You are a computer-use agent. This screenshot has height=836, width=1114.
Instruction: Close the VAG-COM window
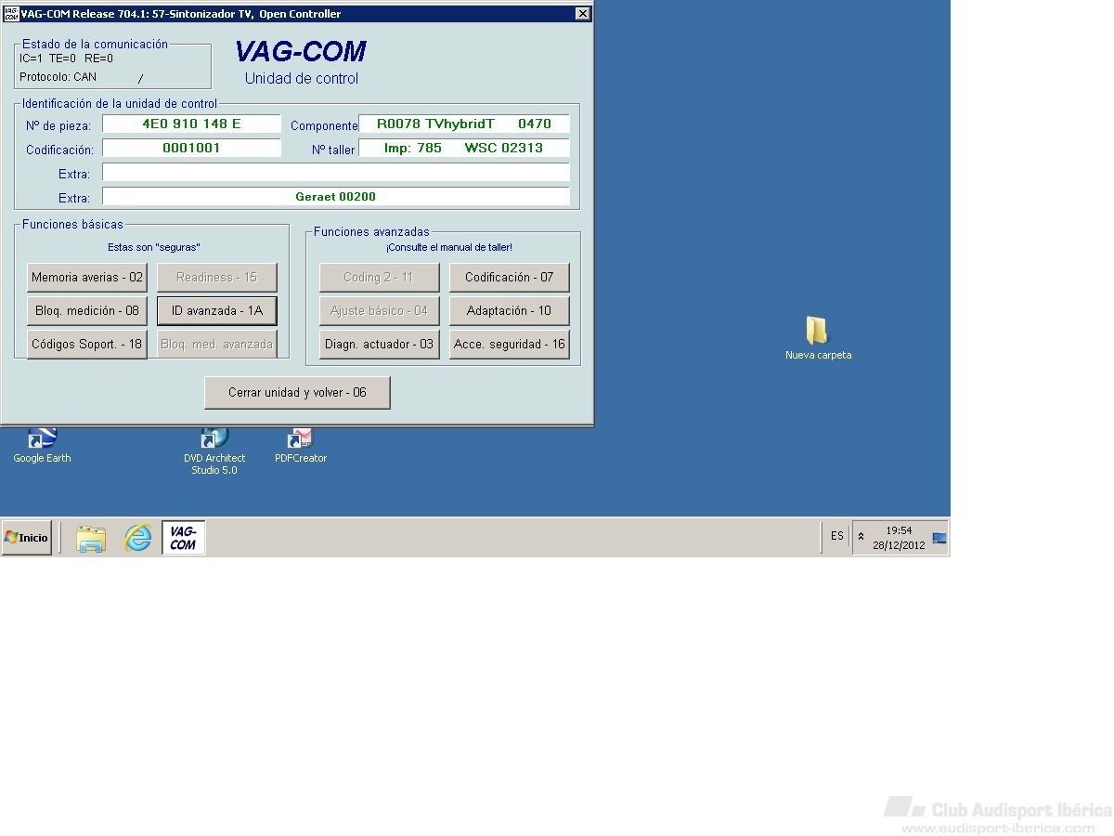pos(582,14)
